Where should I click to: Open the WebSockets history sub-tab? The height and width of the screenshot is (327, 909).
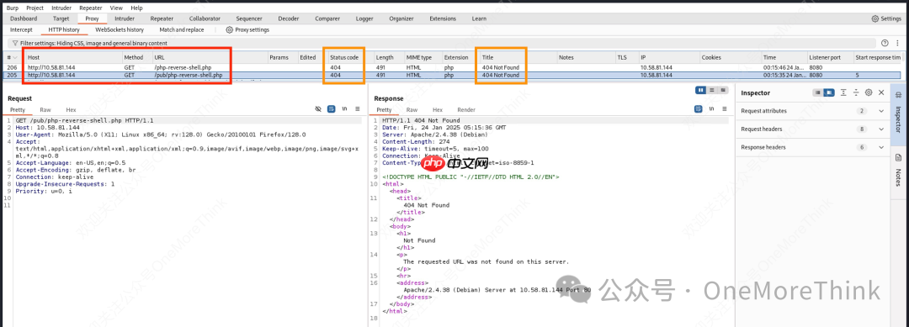120,29
